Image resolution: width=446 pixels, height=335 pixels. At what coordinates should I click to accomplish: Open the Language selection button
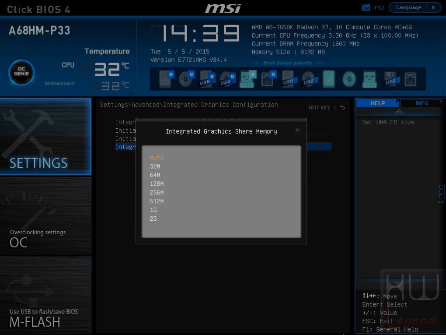click(x=408, y=7)
